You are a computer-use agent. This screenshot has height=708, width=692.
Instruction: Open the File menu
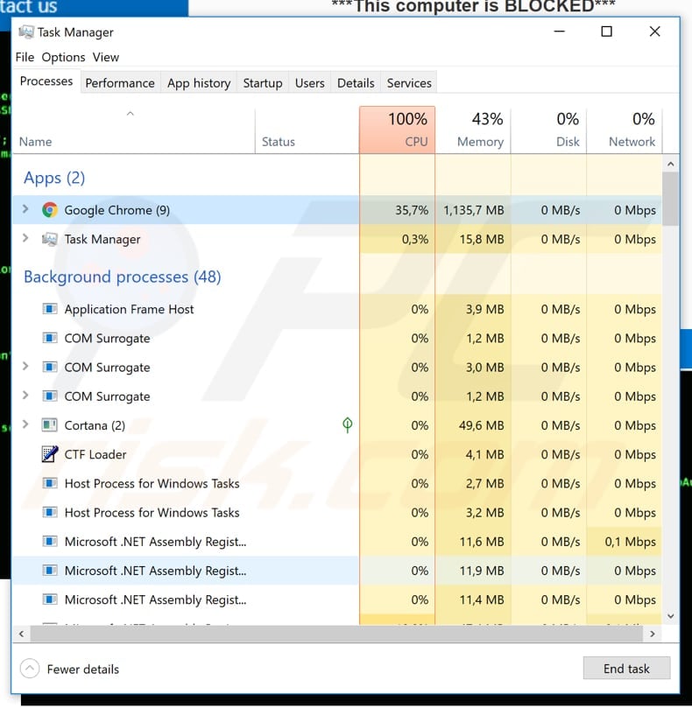25,58
